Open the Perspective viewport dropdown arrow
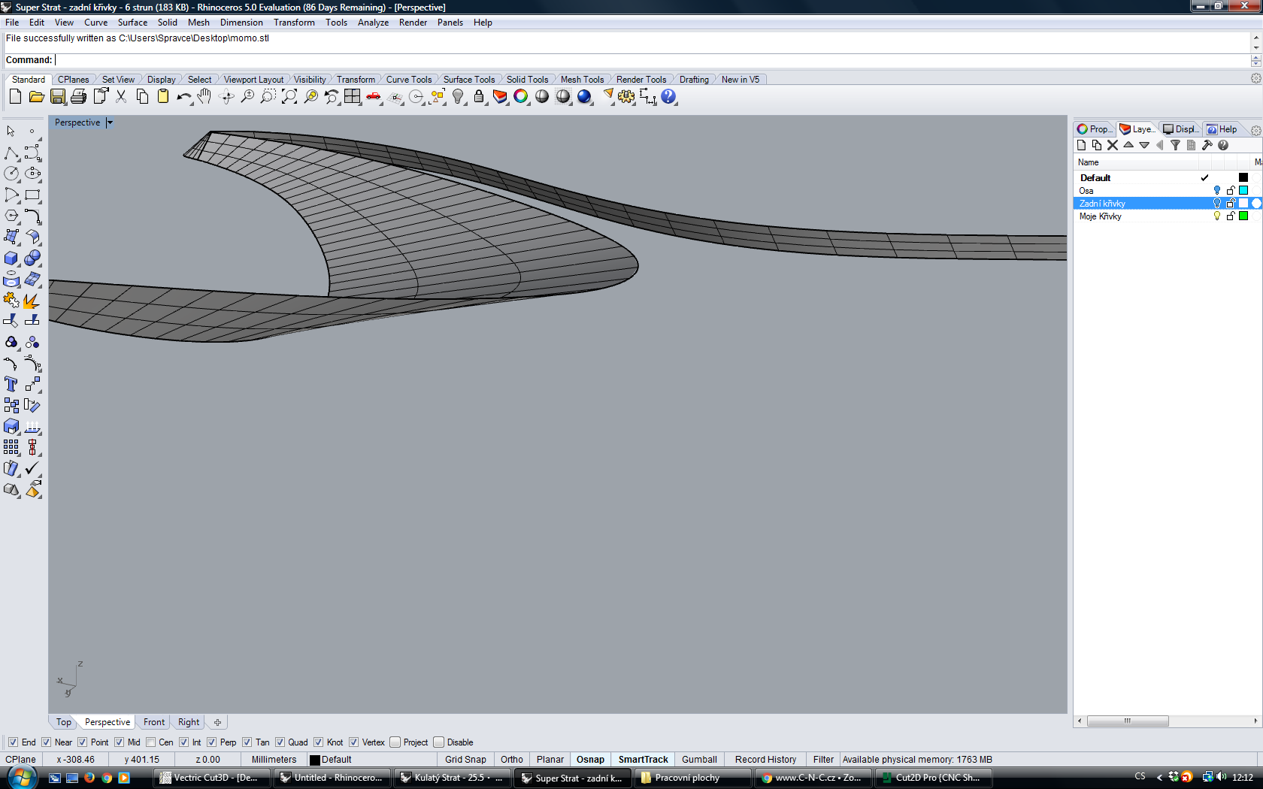This screenshot has width=1263, height=789. [110, 122]
